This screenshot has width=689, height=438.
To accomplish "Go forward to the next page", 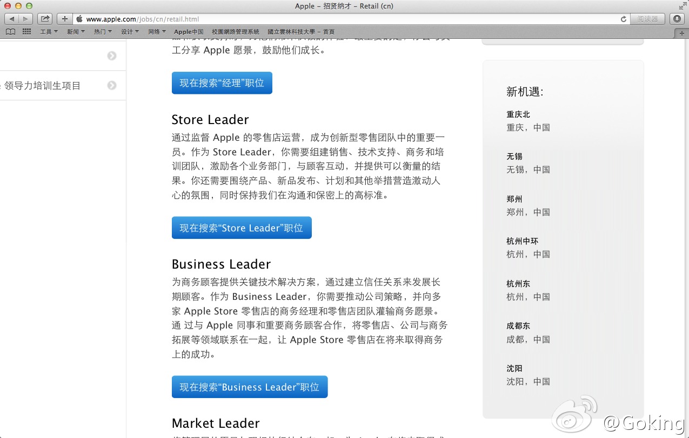I will 25,19.
